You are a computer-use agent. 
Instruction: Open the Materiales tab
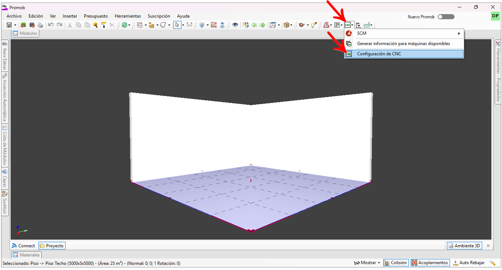[x=26, y=255]
